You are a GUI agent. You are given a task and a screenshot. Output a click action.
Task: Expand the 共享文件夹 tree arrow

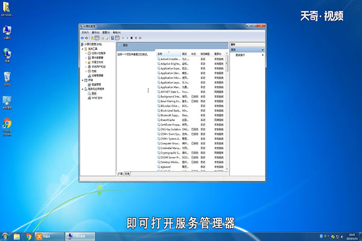pos(86,62)
